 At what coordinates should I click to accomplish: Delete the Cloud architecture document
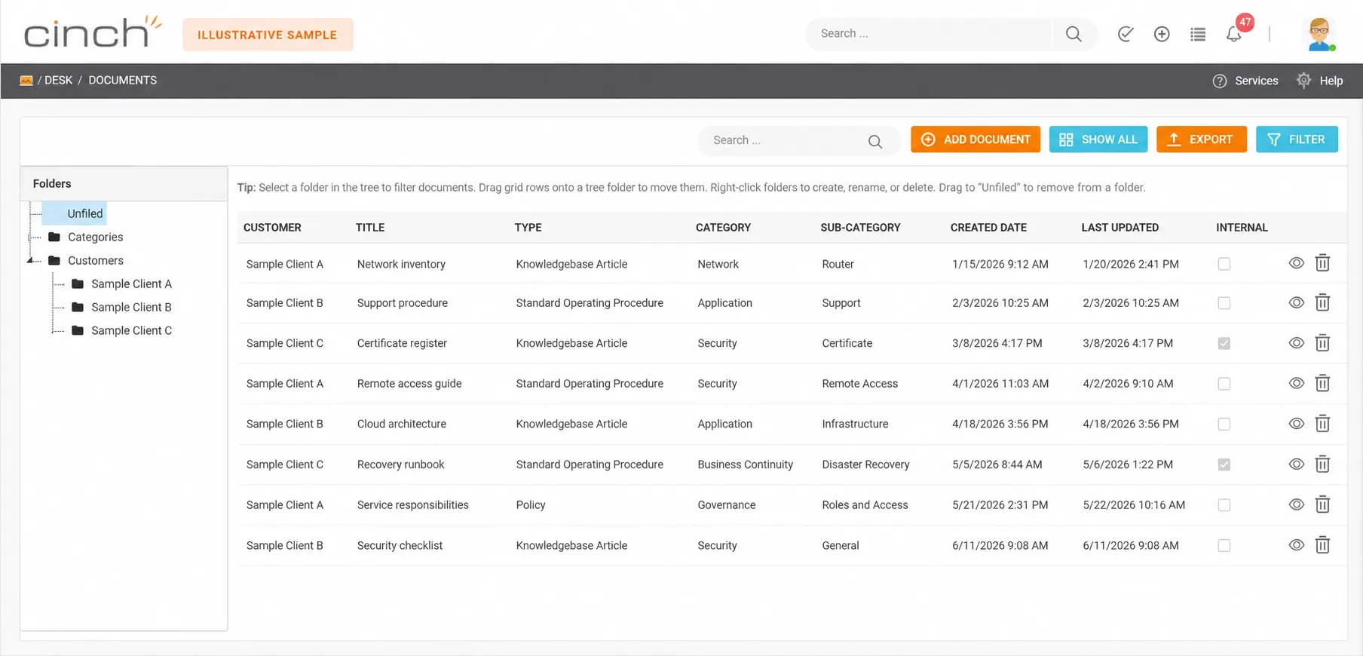click(x=1322, y=424)
